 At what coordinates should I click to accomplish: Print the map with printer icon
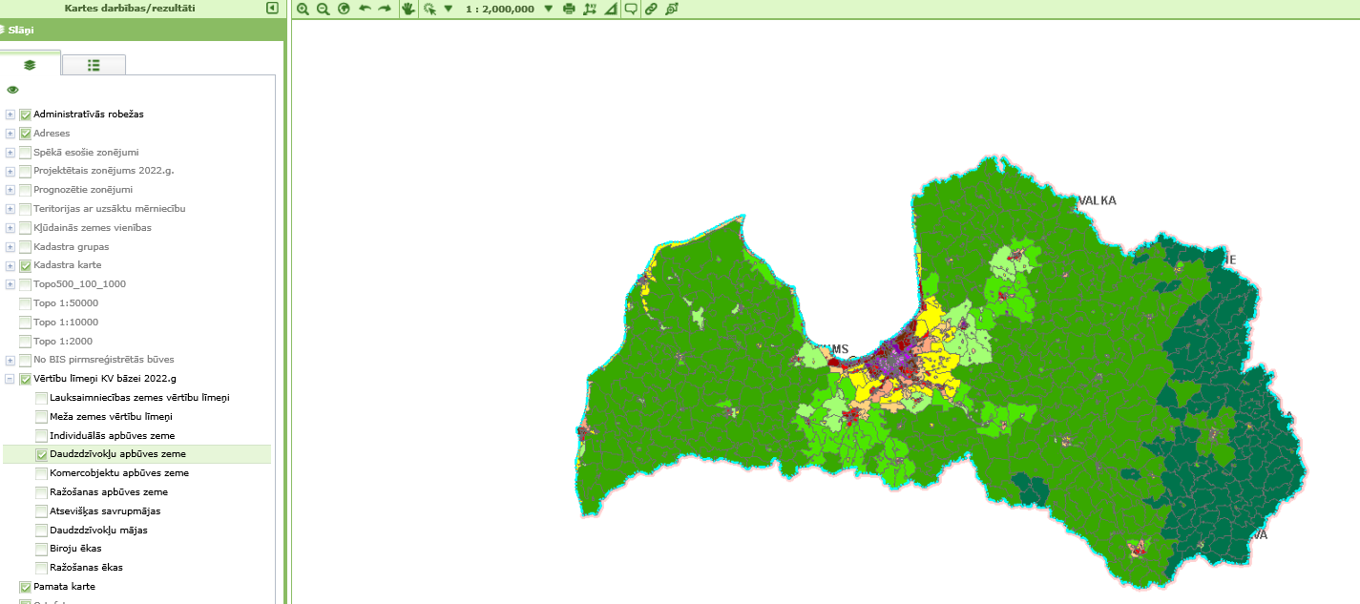click(x=570, y=9)
